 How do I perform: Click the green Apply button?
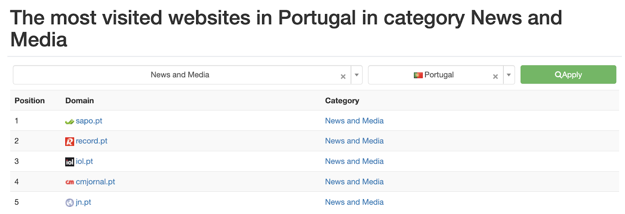[x=568, y=75]
